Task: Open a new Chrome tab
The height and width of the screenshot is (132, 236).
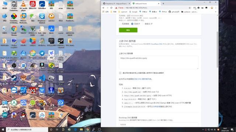Action: tap(163, 3)
